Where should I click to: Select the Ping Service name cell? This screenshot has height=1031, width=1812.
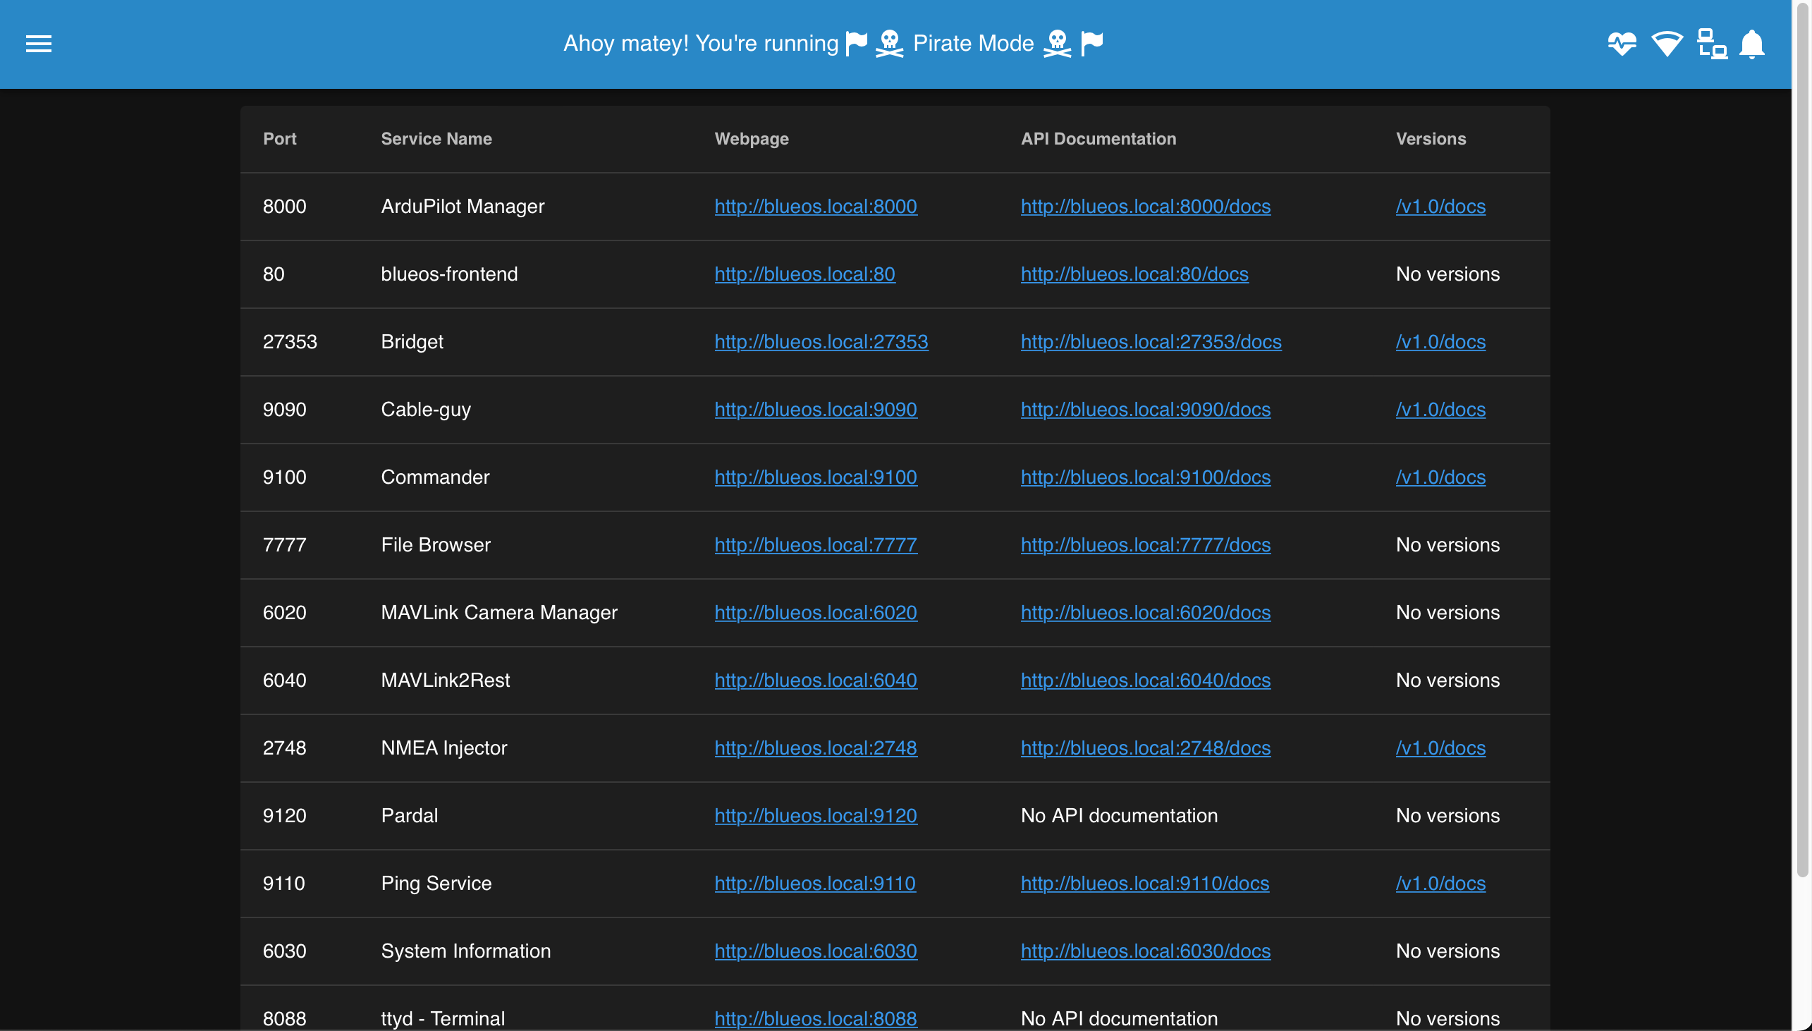436,883
